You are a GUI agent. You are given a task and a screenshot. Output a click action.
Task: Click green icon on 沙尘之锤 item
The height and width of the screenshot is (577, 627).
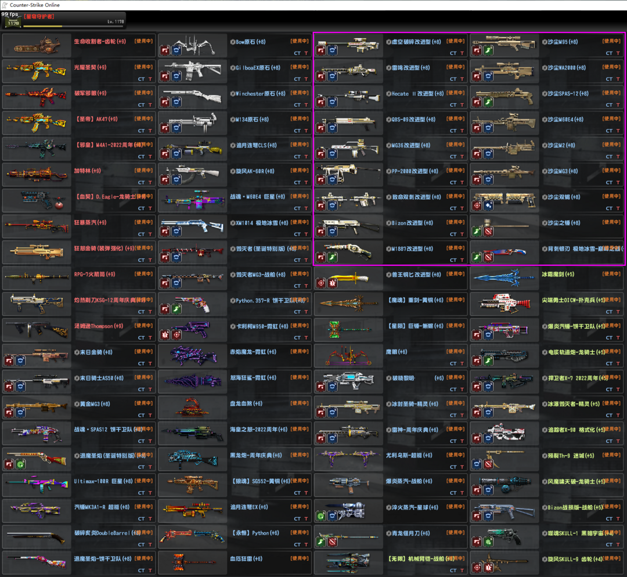(477, 232)
